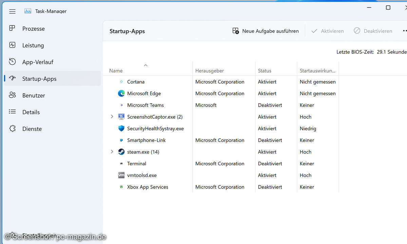Image resolution: width=407 pixels, height=244 pixels.
Task: Click the Cortana app icon
Action: [x=121, y=82]
